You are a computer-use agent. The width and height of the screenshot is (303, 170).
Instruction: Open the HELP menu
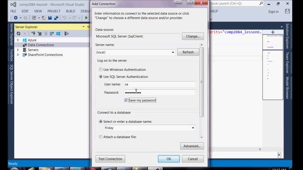(x=214, y=11)
